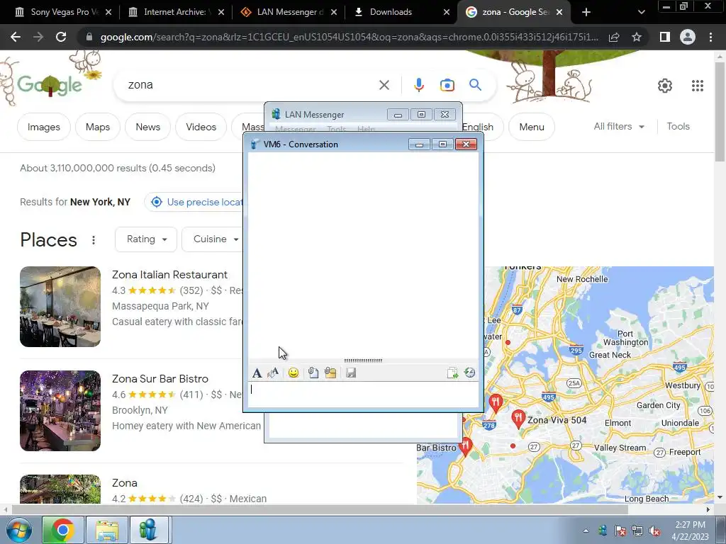Click the send file paperclip icon
The height and width of the screenshot is (544, 726).
(x=313, y=373)
